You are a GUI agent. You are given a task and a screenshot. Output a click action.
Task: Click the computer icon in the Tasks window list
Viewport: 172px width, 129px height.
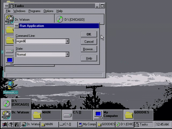(x=10, y=61)
